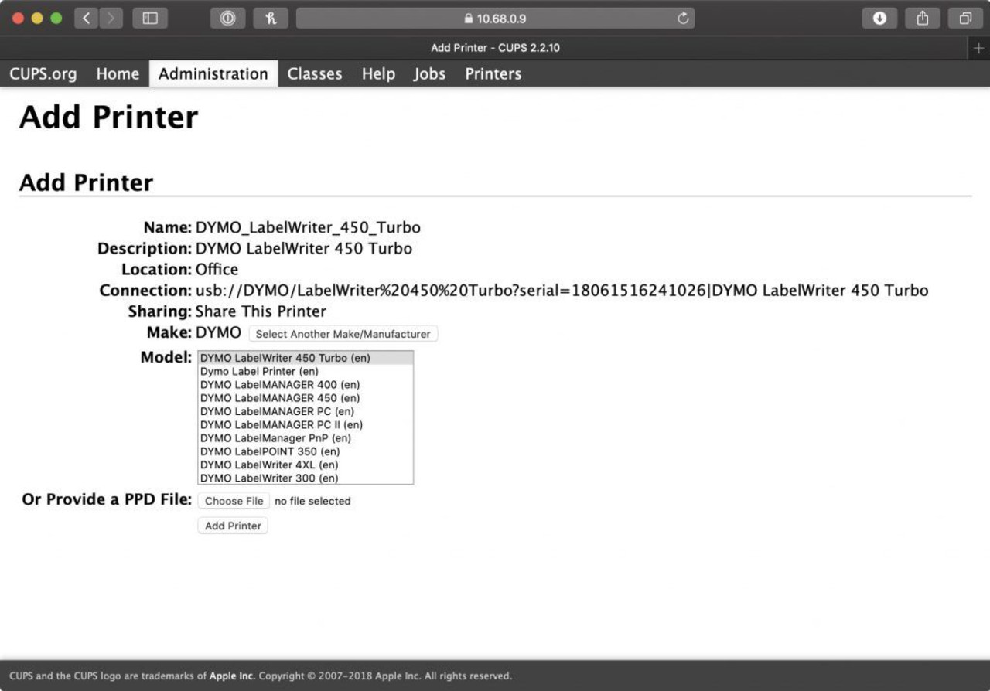Select Dymo Label Printer (en) model

pyautogui.click(x=306, y=371)
